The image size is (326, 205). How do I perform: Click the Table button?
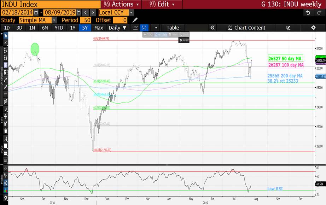coord(173,28)
